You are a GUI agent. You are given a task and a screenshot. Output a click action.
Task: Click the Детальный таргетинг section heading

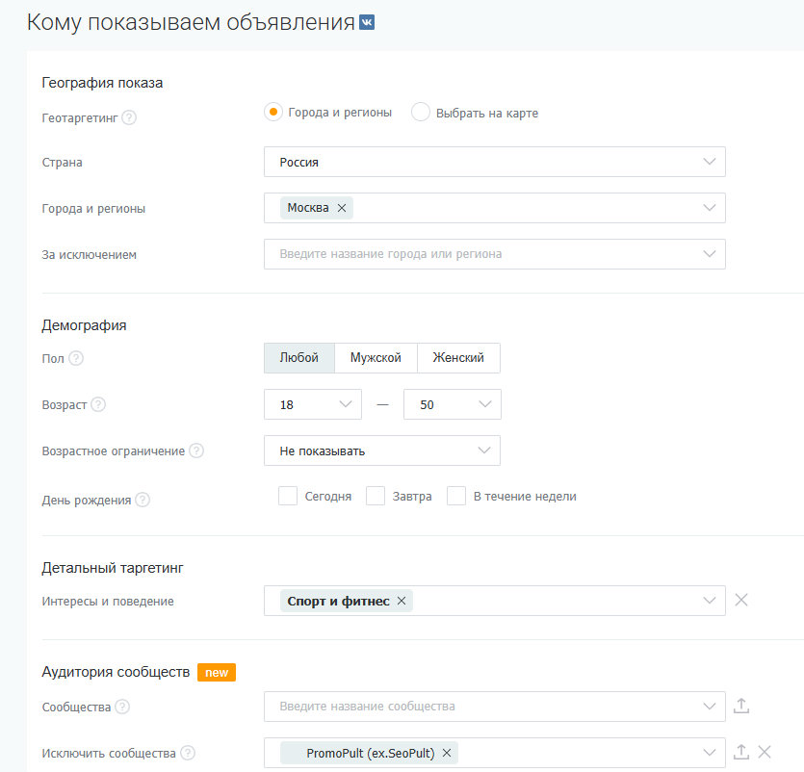tap(113, 568)
